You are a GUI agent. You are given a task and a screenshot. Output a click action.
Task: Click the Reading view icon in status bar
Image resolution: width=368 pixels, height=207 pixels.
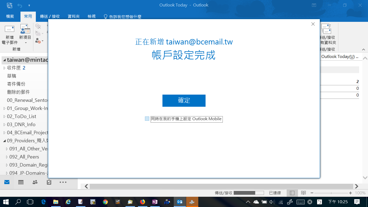[x=303, y=193]
